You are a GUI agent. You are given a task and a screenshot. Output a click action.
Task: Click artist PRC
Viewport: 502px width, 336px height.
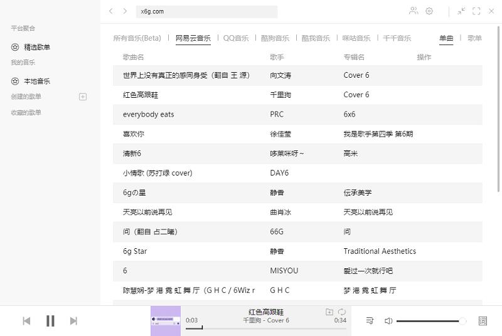click(x=277, y=115)
